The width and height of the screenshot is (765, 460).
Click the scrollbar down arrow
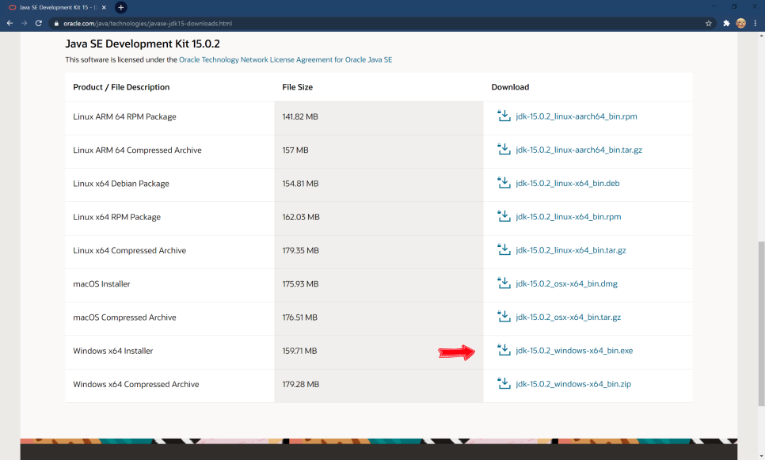[761, 456]
